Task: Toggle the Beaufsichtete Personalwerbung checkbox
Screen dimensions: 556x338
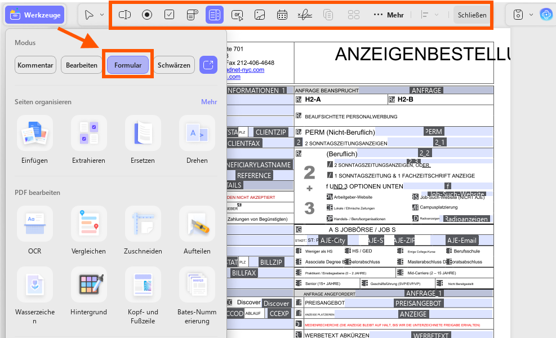Action: pyautogui.click(x=299, y=116)
